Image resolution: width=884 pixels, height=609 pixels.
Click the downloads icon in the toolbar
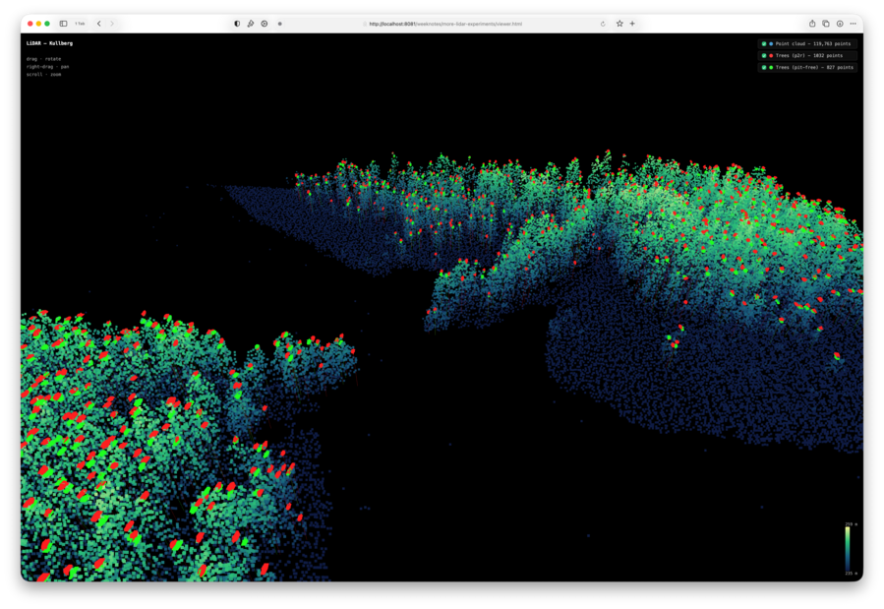pos(840,23)
